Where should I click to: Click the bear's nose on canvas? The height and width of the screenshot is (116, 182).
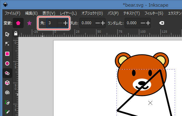tap(142, 83)
